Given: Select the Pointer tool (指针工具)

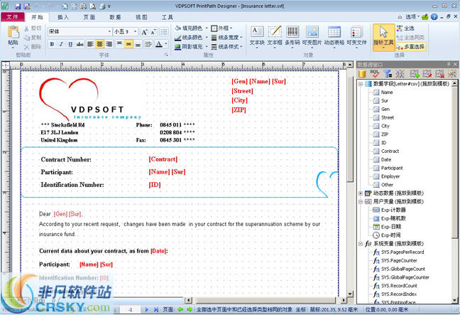Looking at the screenshot, I should (383, 37).
